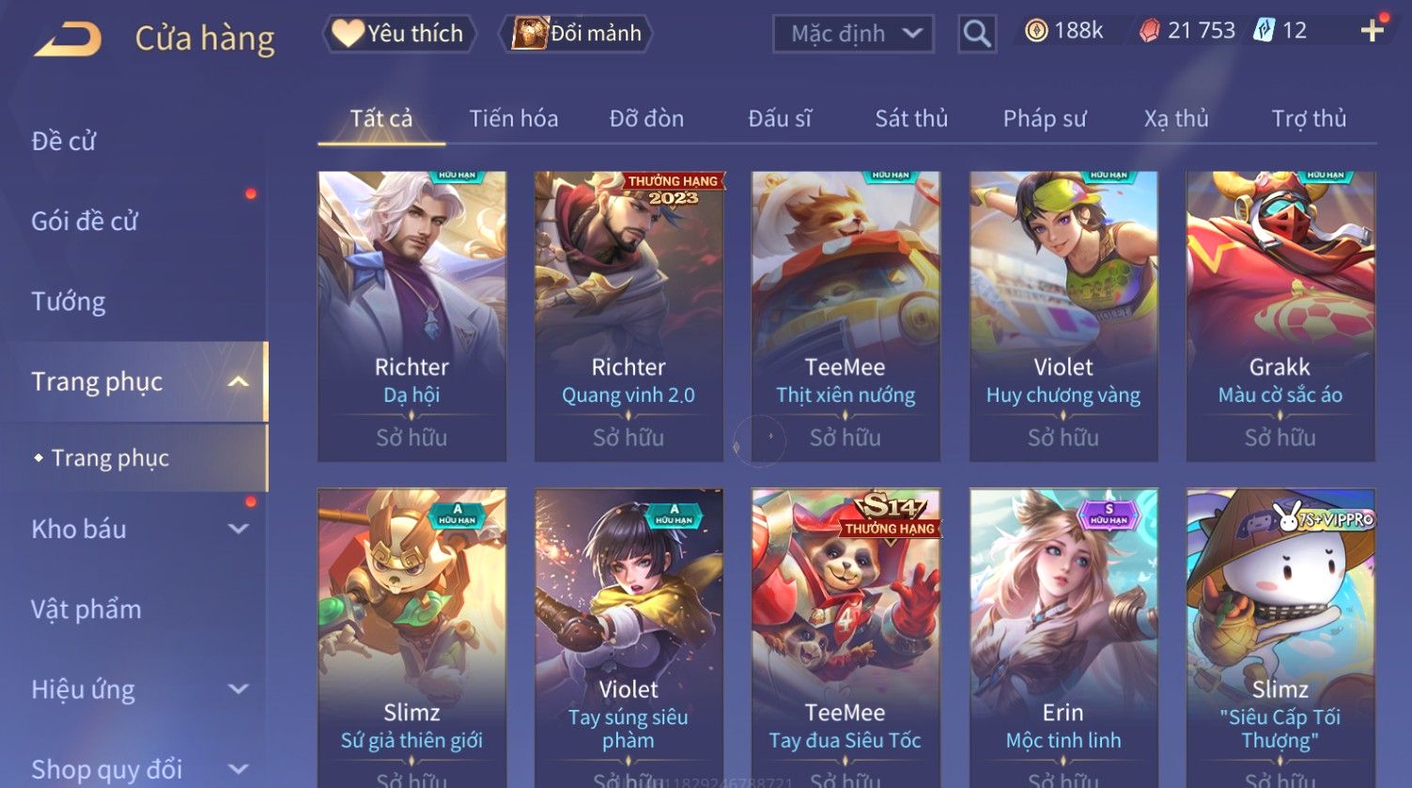
Task: Collapse the Trang phục sidebar section
Action: (x=239, y=381)
